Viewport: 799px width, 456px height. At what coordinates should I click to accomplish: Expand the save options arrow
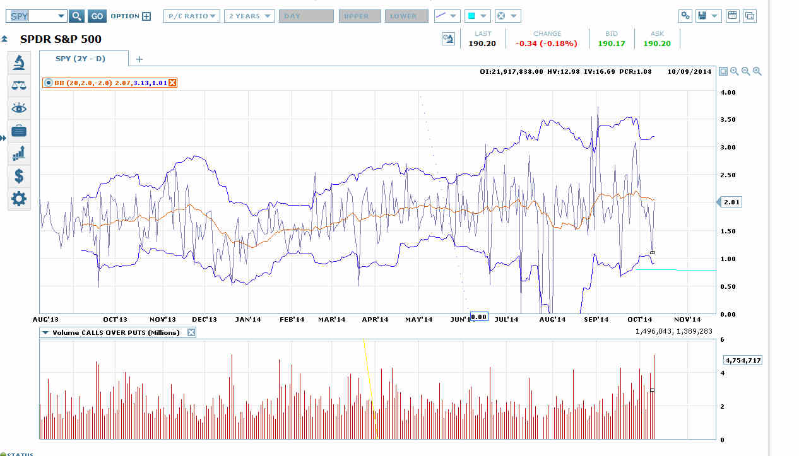pos(715,16)
